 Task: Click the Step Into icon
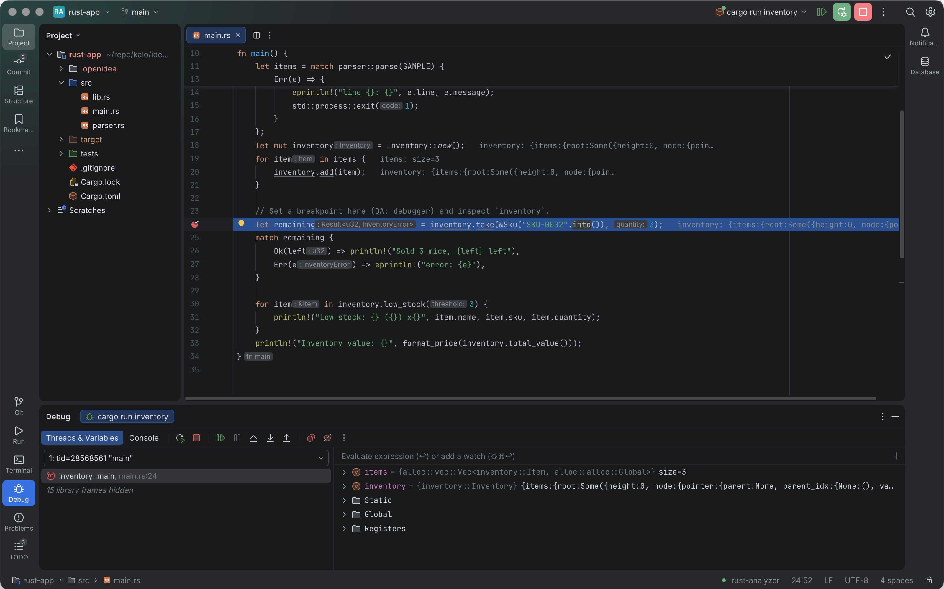point(270,438)
